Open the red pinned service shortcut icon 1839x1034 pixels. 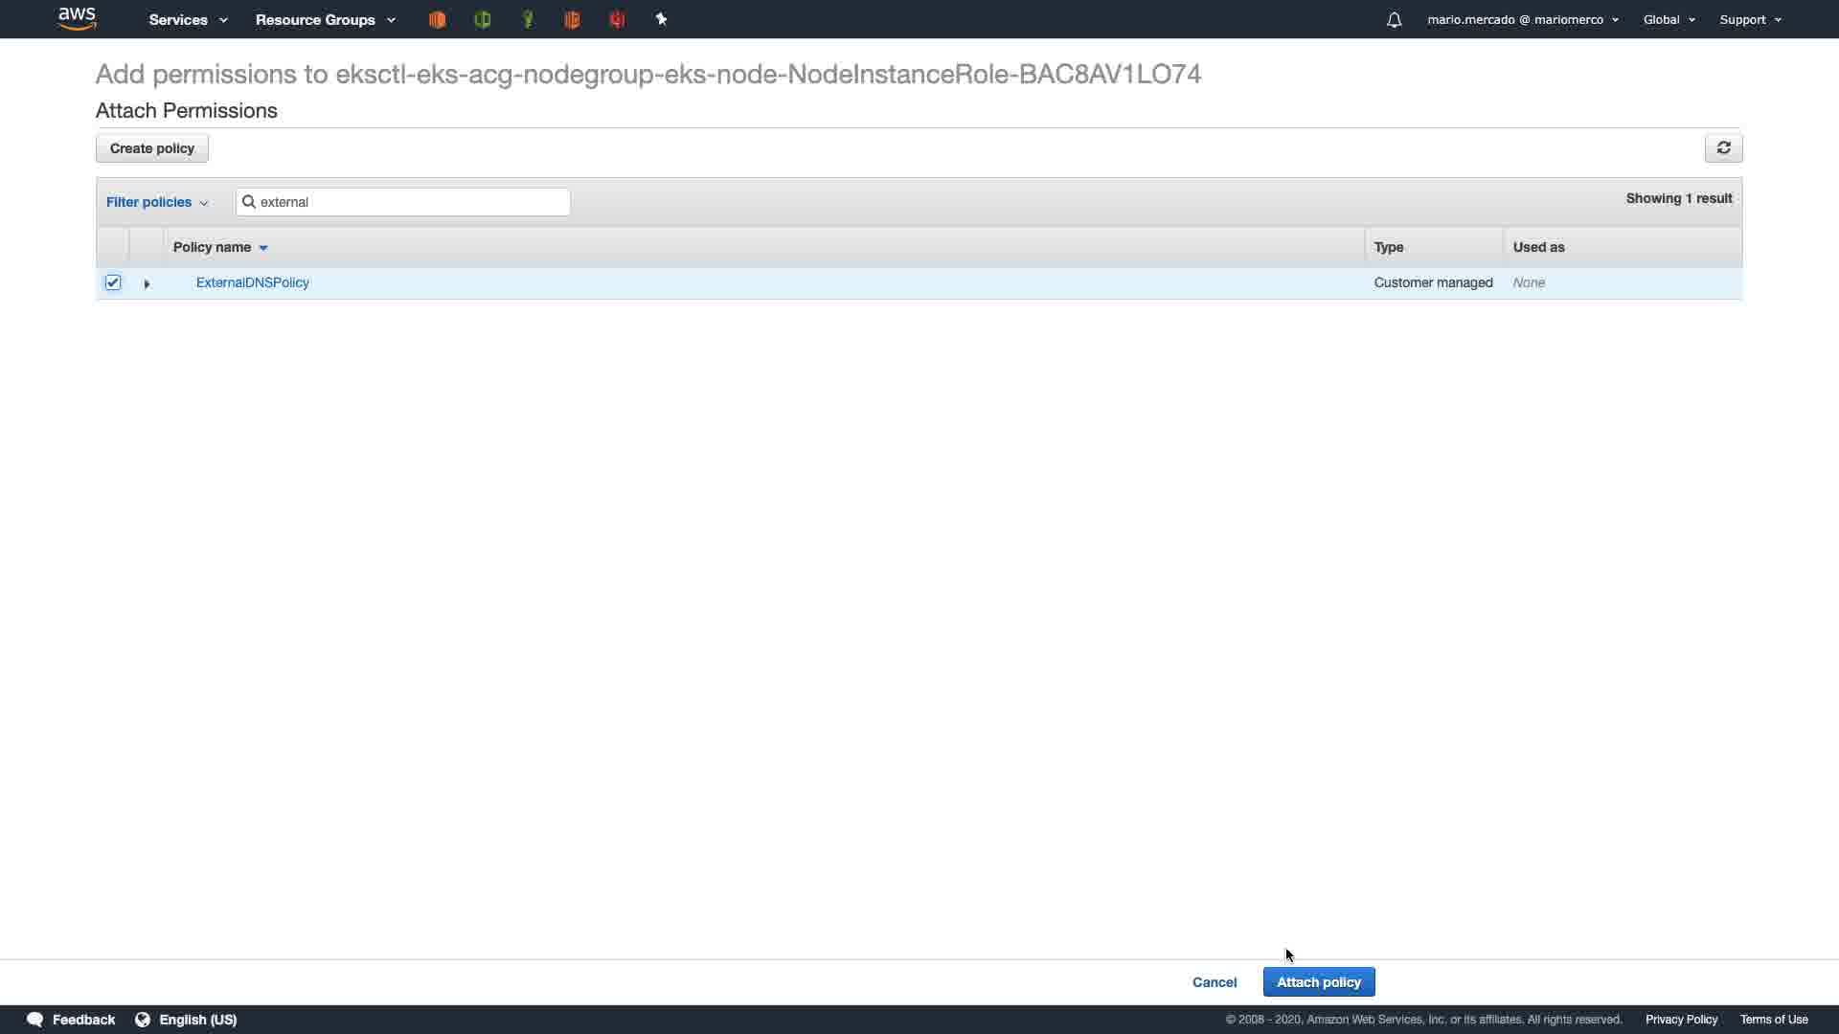coord(617,19)
